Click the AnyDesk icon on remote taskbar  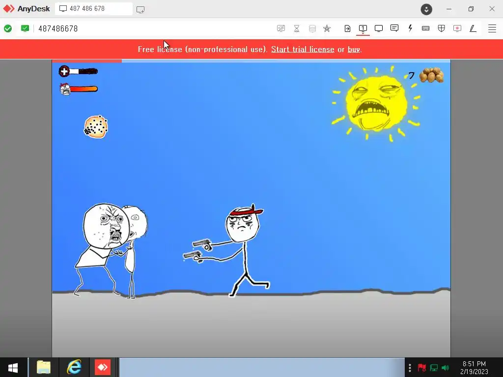click(x=103, y=367)
